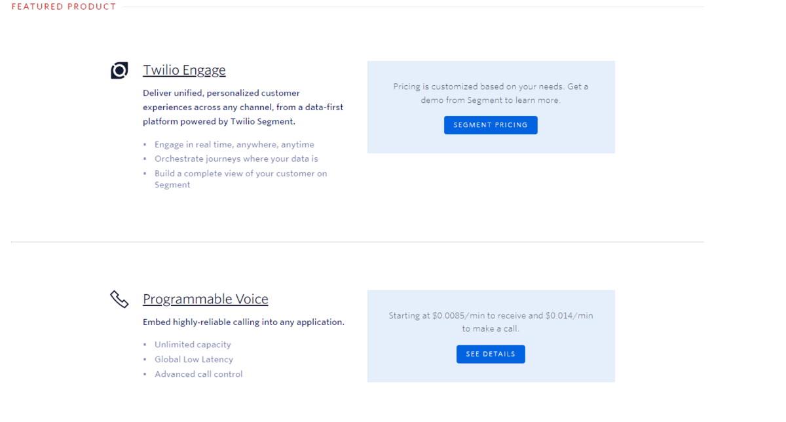This screenshot has height=422, width=786.
Task: Open the Programmable Voice product link
Action: 205,299
